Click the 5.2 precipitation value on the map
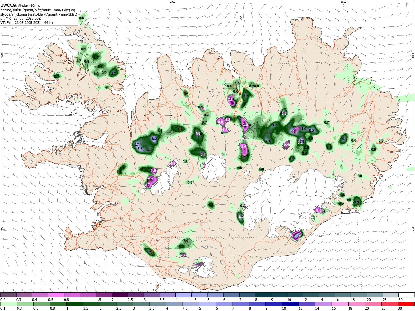Image resolution: width=415 pixels, height=311 pixels. (312, 131)
